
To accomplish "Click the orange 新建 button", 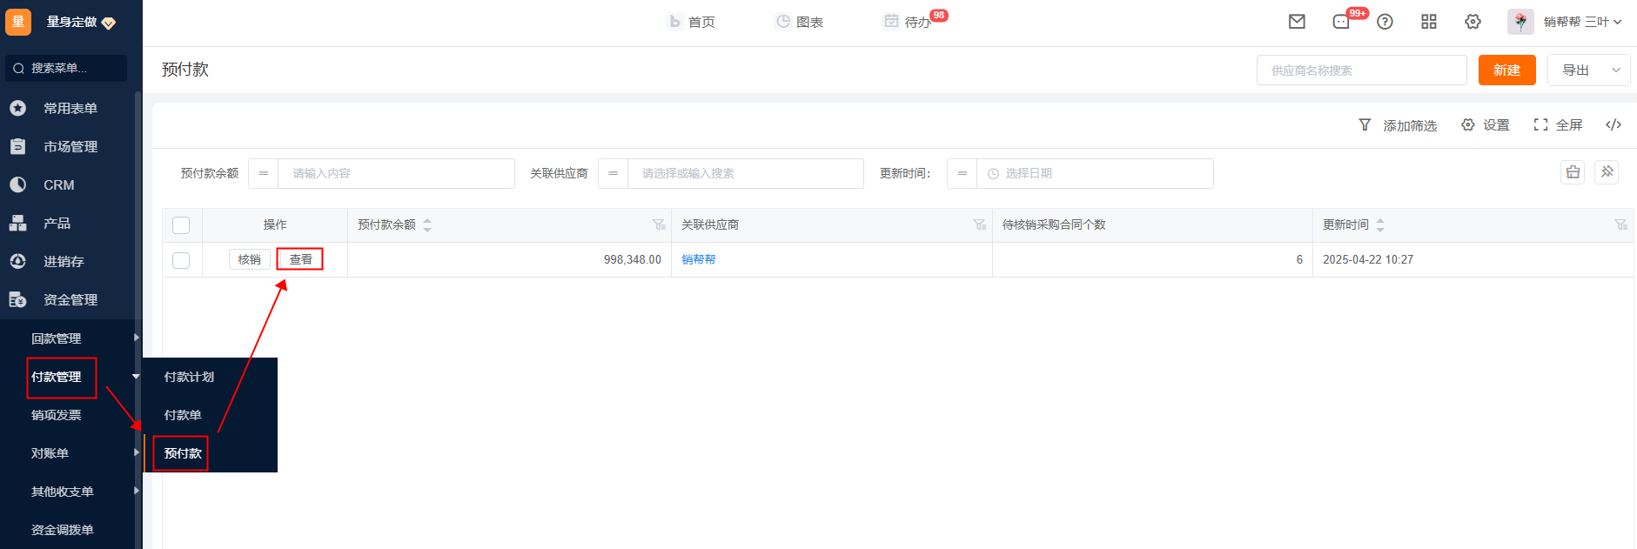I will pyautogui.click(x=1506, y=70).
